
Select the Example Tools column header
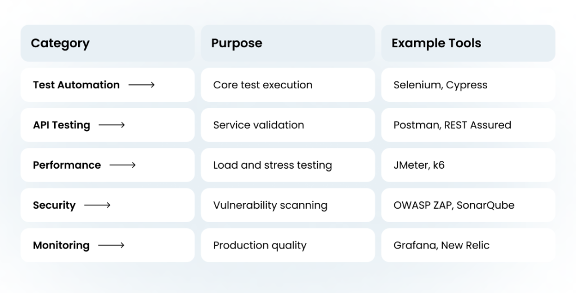(468, 43)
